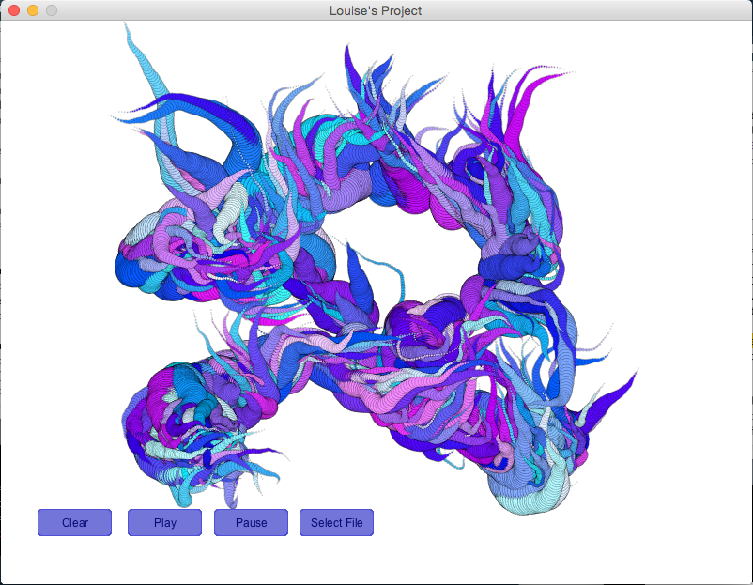The image size is (753, 585).
Task: Click the Louise's Project title bar text
Action: (376, 10)
